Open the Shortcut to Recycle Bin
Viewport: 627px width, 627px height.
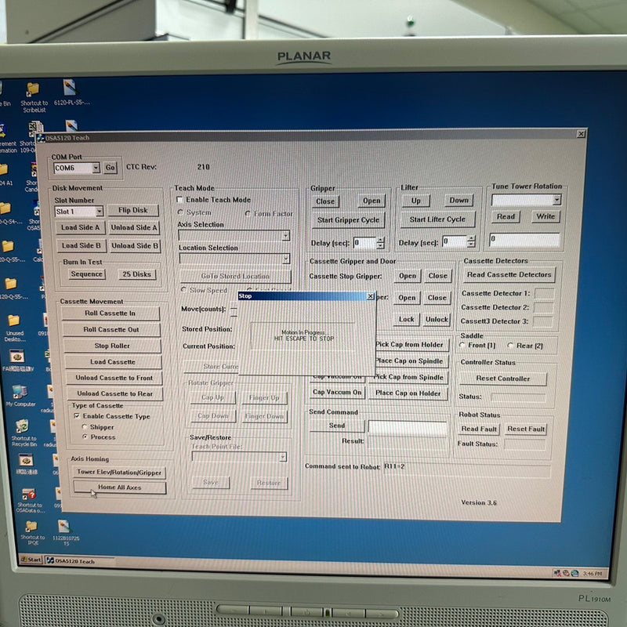click(21, 427)
